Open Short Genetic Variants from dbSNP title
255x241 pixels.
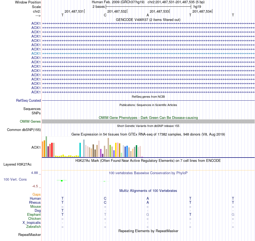point(148,126)
